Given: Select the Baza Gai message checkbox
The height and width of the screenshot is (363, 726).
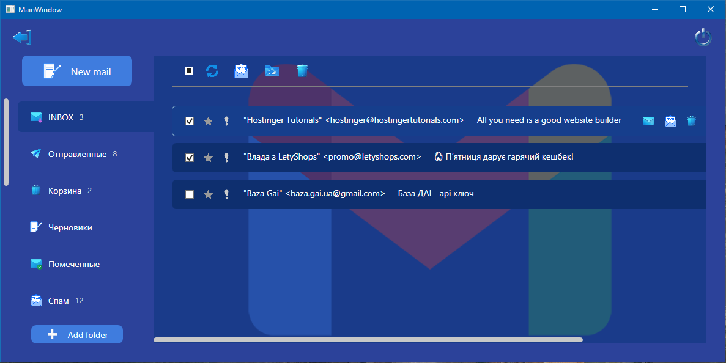Looking at the screenshot, I should (x=190, y=194).
